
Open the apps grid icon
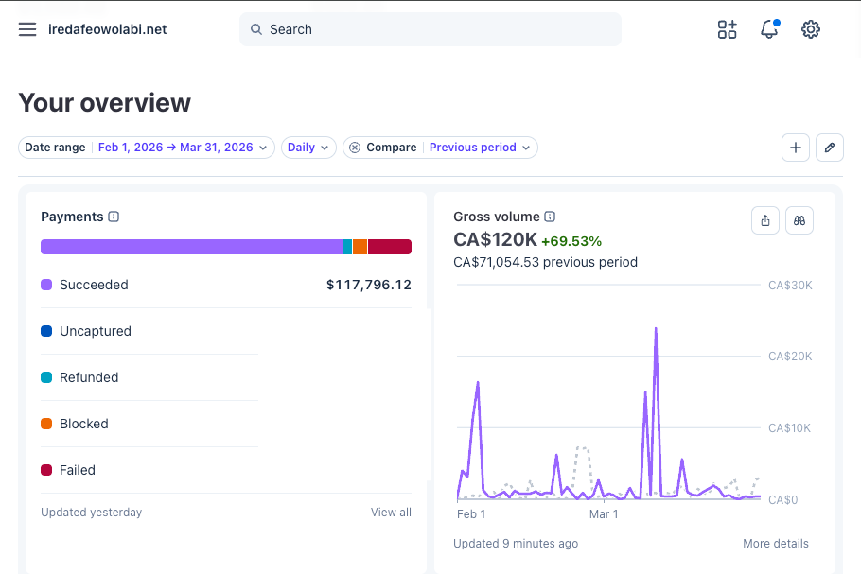click(x=727, y=29)
